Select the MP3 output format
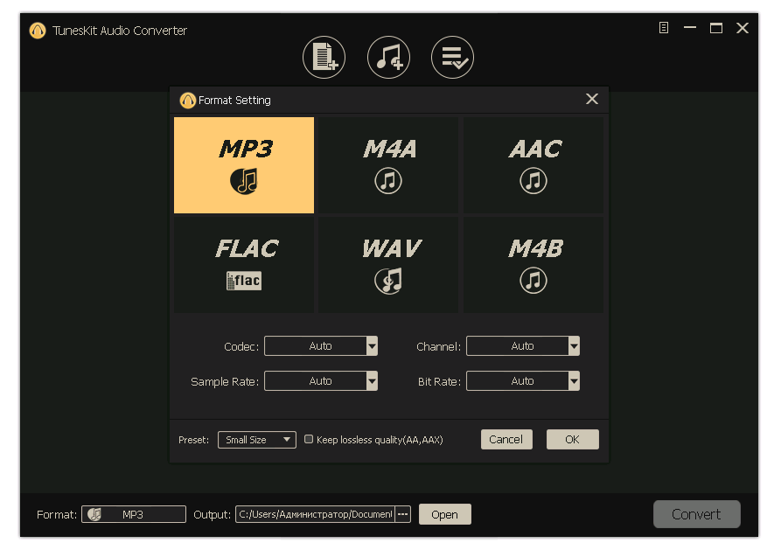The height and width of the screenshot is (557, 781). click(244, 164)
